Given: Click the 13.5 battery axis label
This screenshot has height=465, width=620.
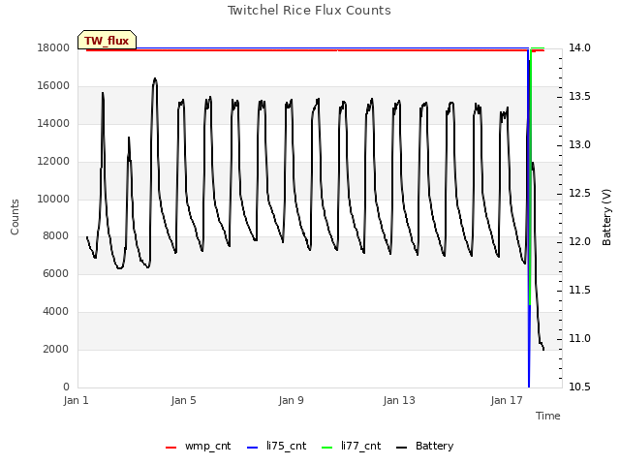Looking at the screenshot, I should (x=579, y=97).
